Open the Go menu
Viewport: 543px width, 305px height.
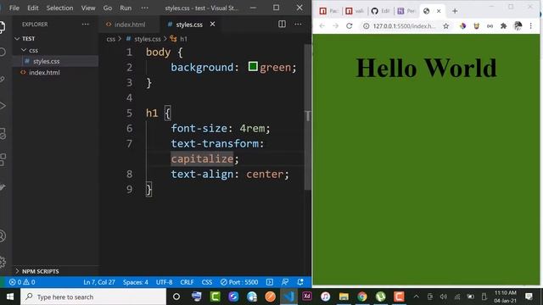pos(108,8)
